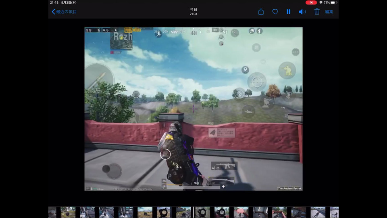Tap the crouch button in game

click(x=266, y=103)
